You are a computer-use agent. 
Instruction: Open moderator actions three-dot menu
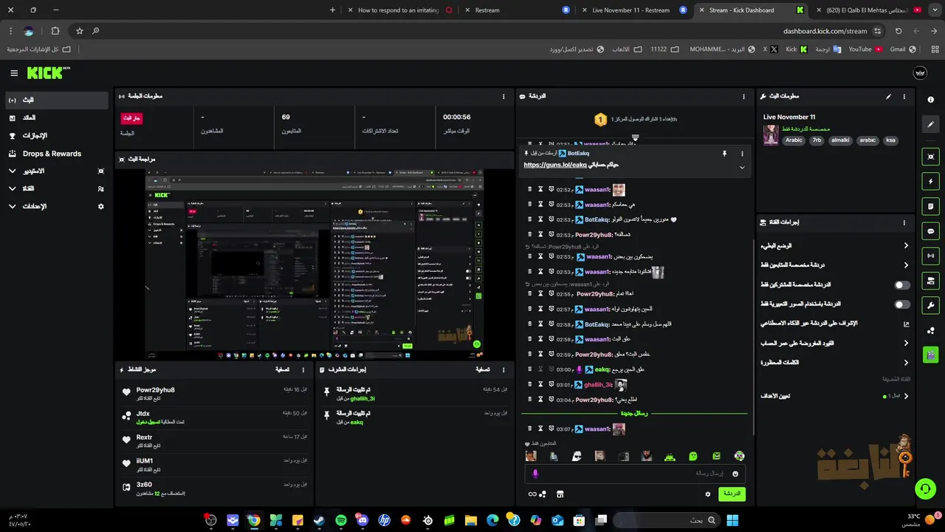pyautogui.click(x=504, y=369)
